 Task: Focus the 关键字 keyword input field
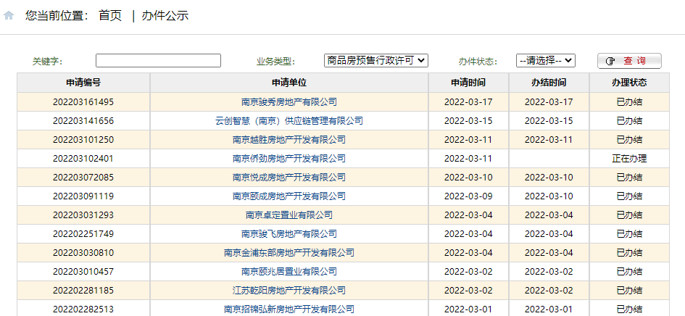(158, 60)
